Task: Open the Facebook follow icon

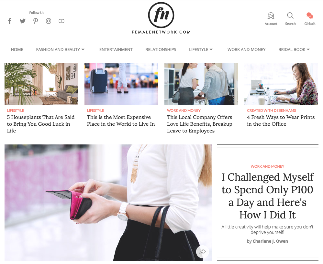Action: coord(10,21)
